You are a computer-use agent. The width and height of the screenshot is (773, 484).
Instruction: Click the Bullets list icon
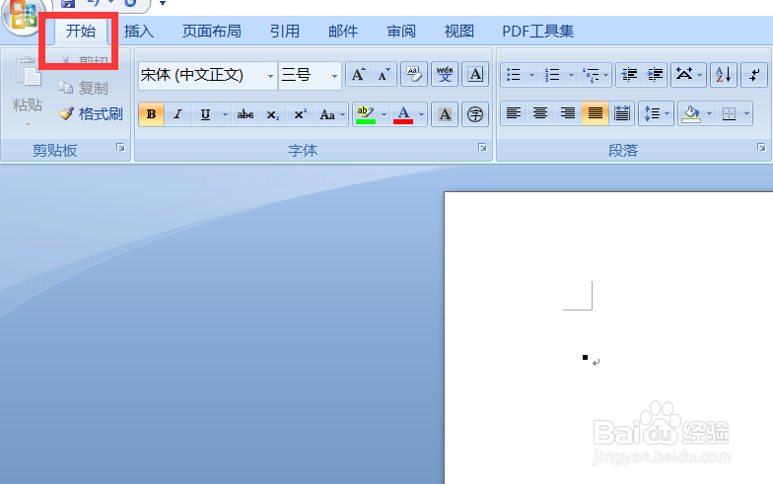point(514,75)
